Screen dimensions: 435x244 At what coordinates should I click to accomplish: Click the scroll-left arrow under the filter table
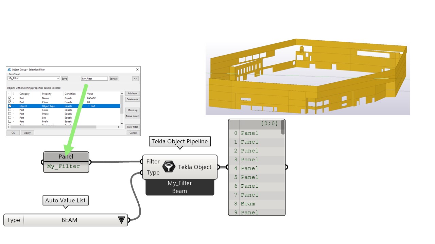(9, 127)
